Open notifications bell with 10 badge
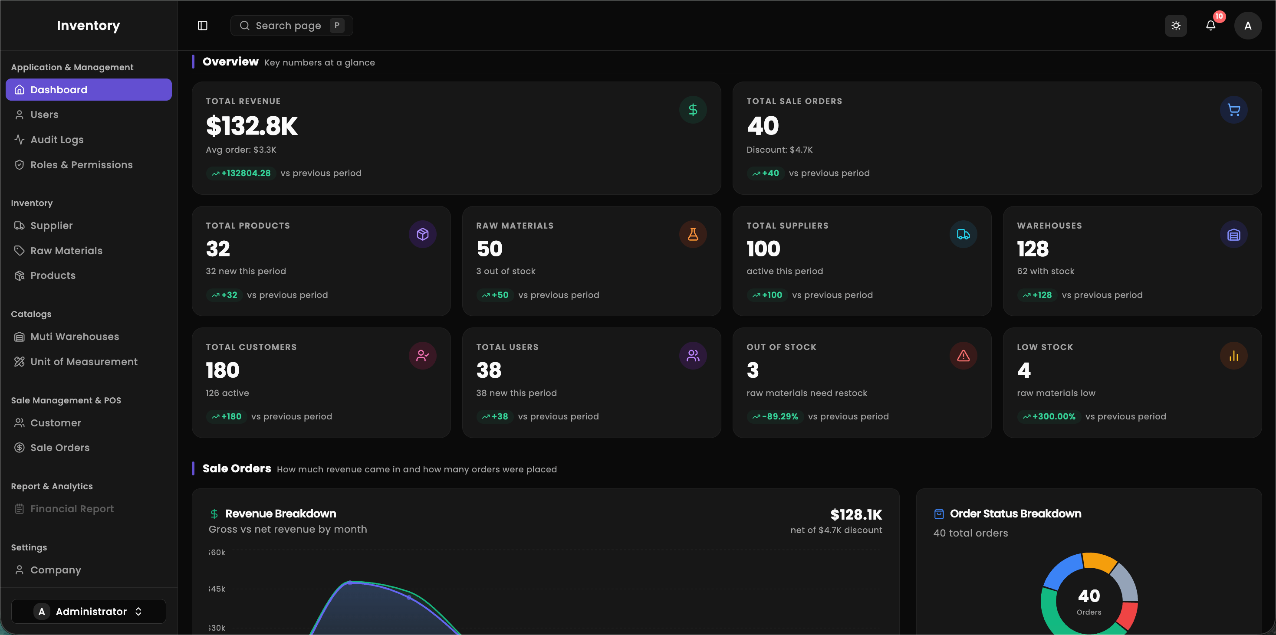Screen dimensions: 1276x635 [x=1210, y=25]
